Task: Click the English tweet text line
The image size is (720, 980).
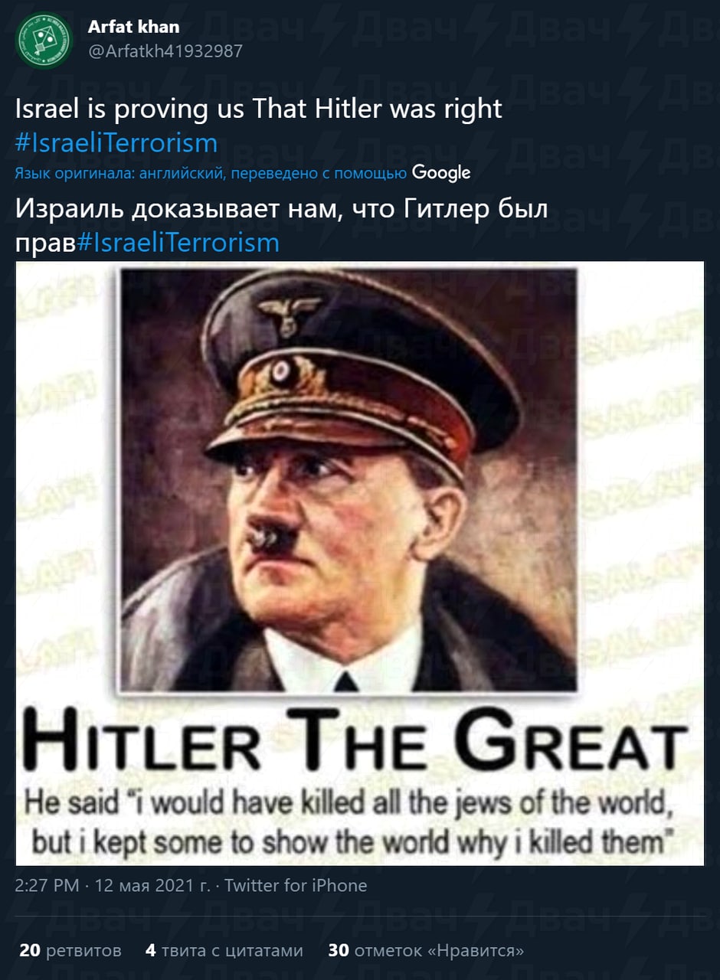Action: (259, 109)
